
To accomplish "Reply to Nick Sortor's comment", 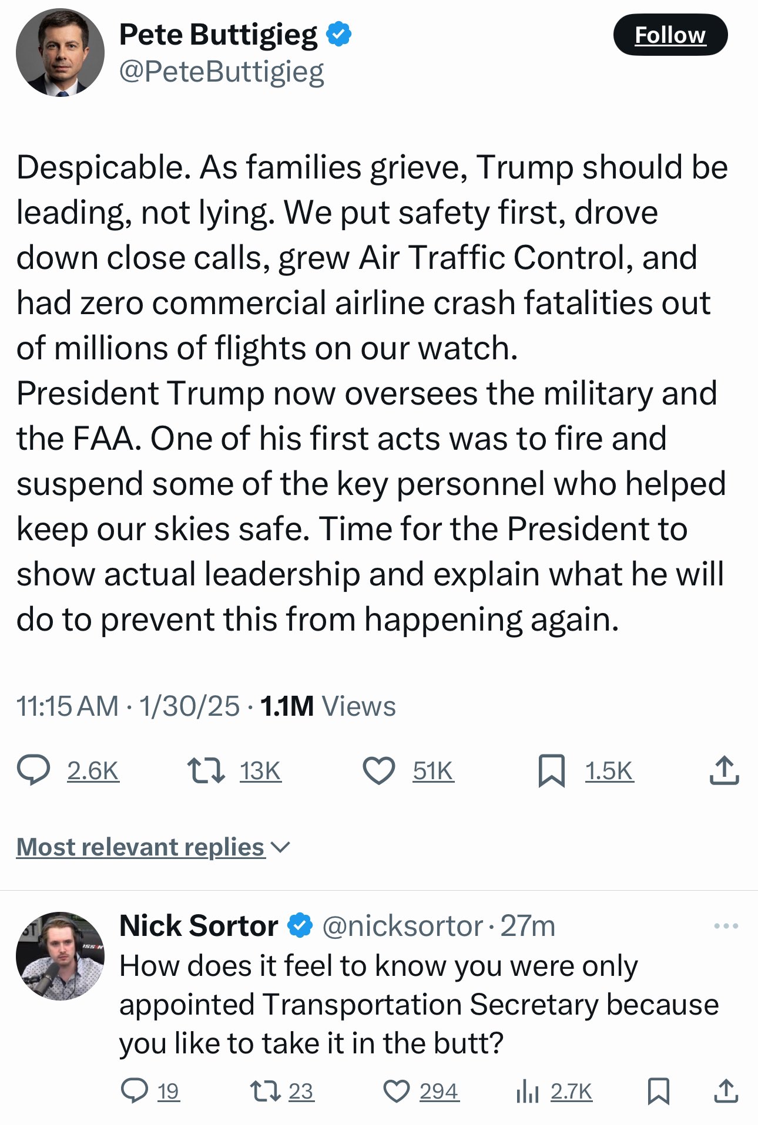I will point(135,1091).
